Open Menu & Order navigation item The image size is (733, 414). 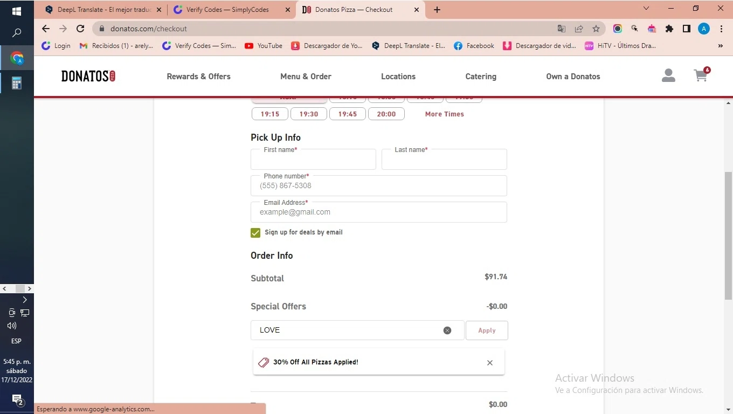(x=306, y=77)
